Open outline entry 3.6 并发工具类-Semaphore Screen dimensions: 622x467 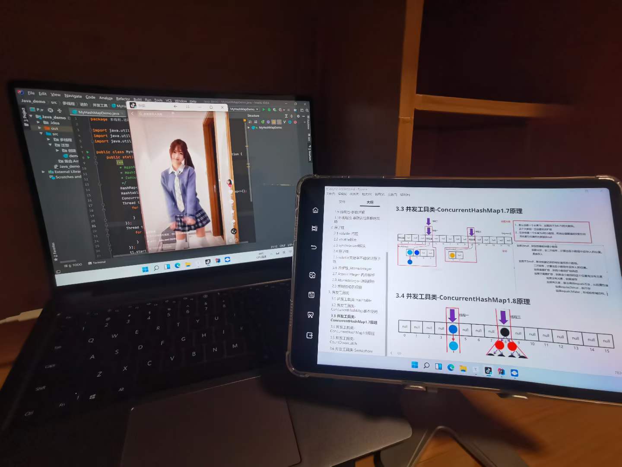click(351, 350)
